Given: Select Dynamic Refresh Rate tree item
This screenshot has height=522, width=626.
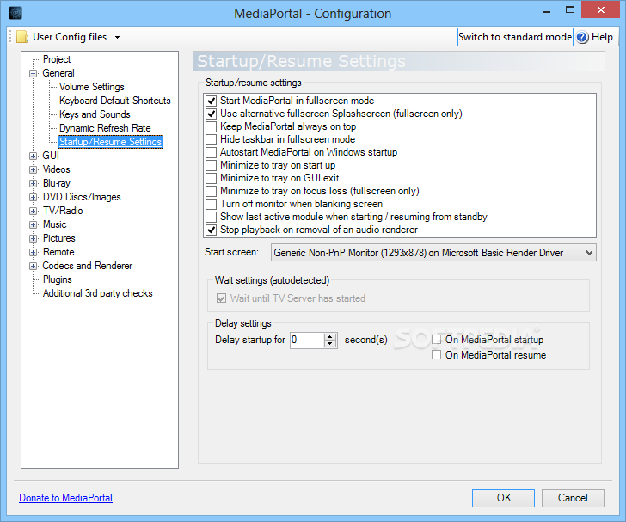Looking at the screenshot, I should click(x=105, y=128).
